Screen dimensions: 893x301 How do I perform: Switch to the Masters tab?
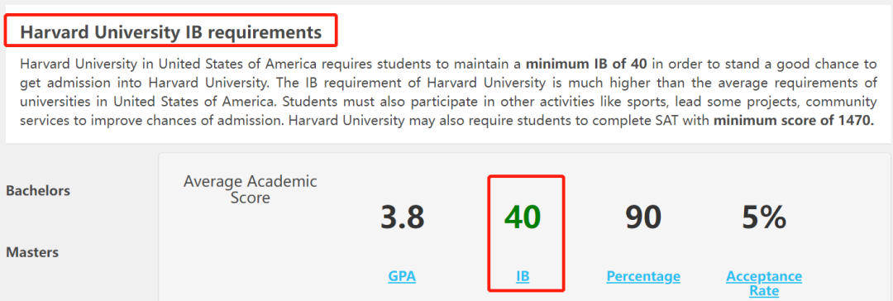pos(32,252)
